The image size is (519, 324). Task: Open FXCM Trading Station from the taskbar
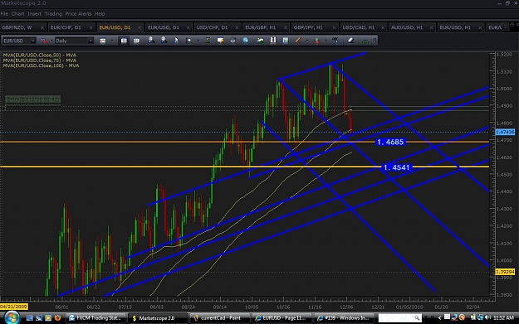(x=95, y=318)
